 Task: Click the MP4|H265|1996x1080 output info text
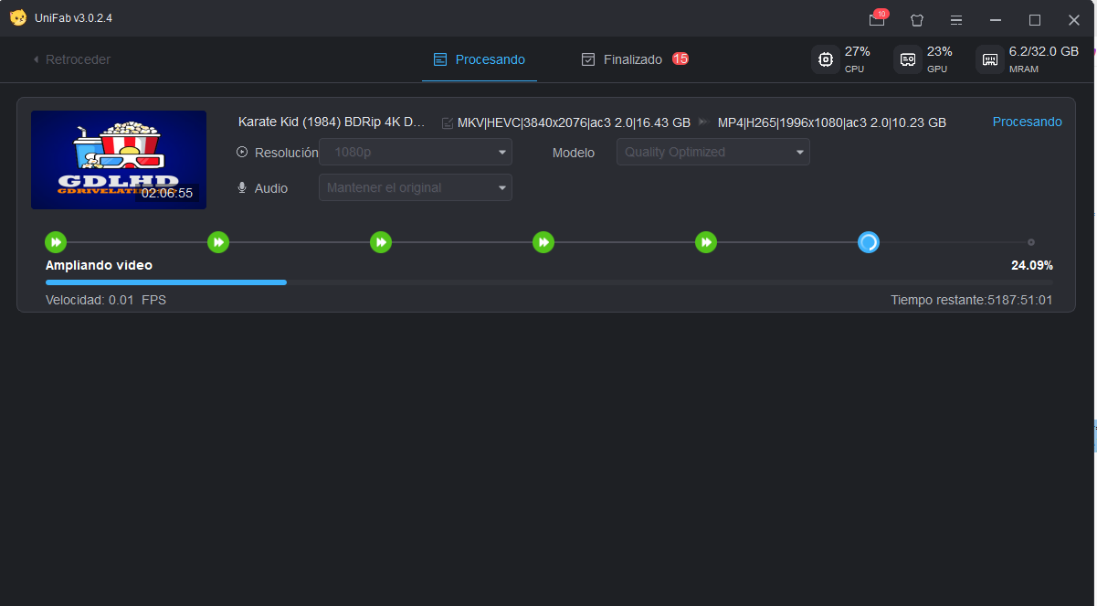pos(832,122)
